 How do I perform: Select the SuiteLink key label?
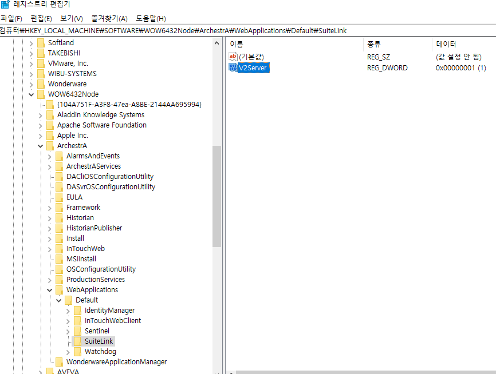99,341
